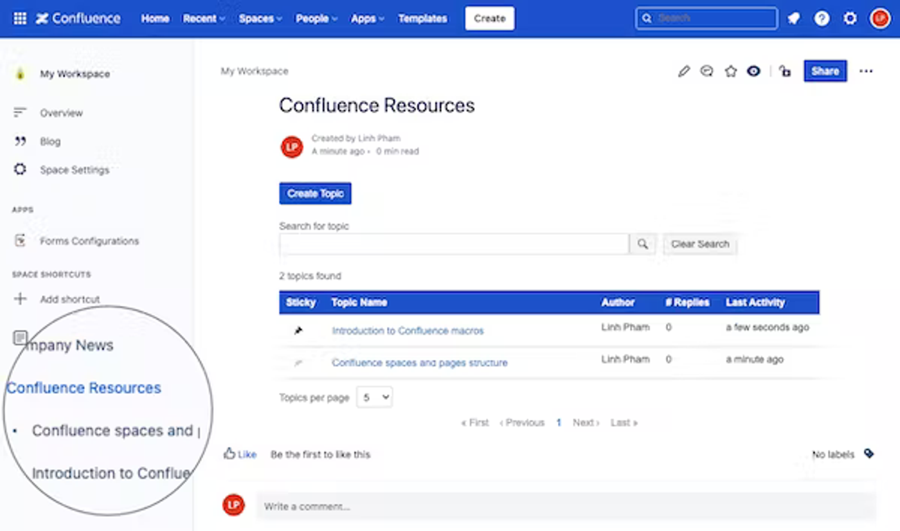The height and width of the screenshot is (531, 900).
Task: Open the Topics per page dropdown
Action: pos(375,397)
